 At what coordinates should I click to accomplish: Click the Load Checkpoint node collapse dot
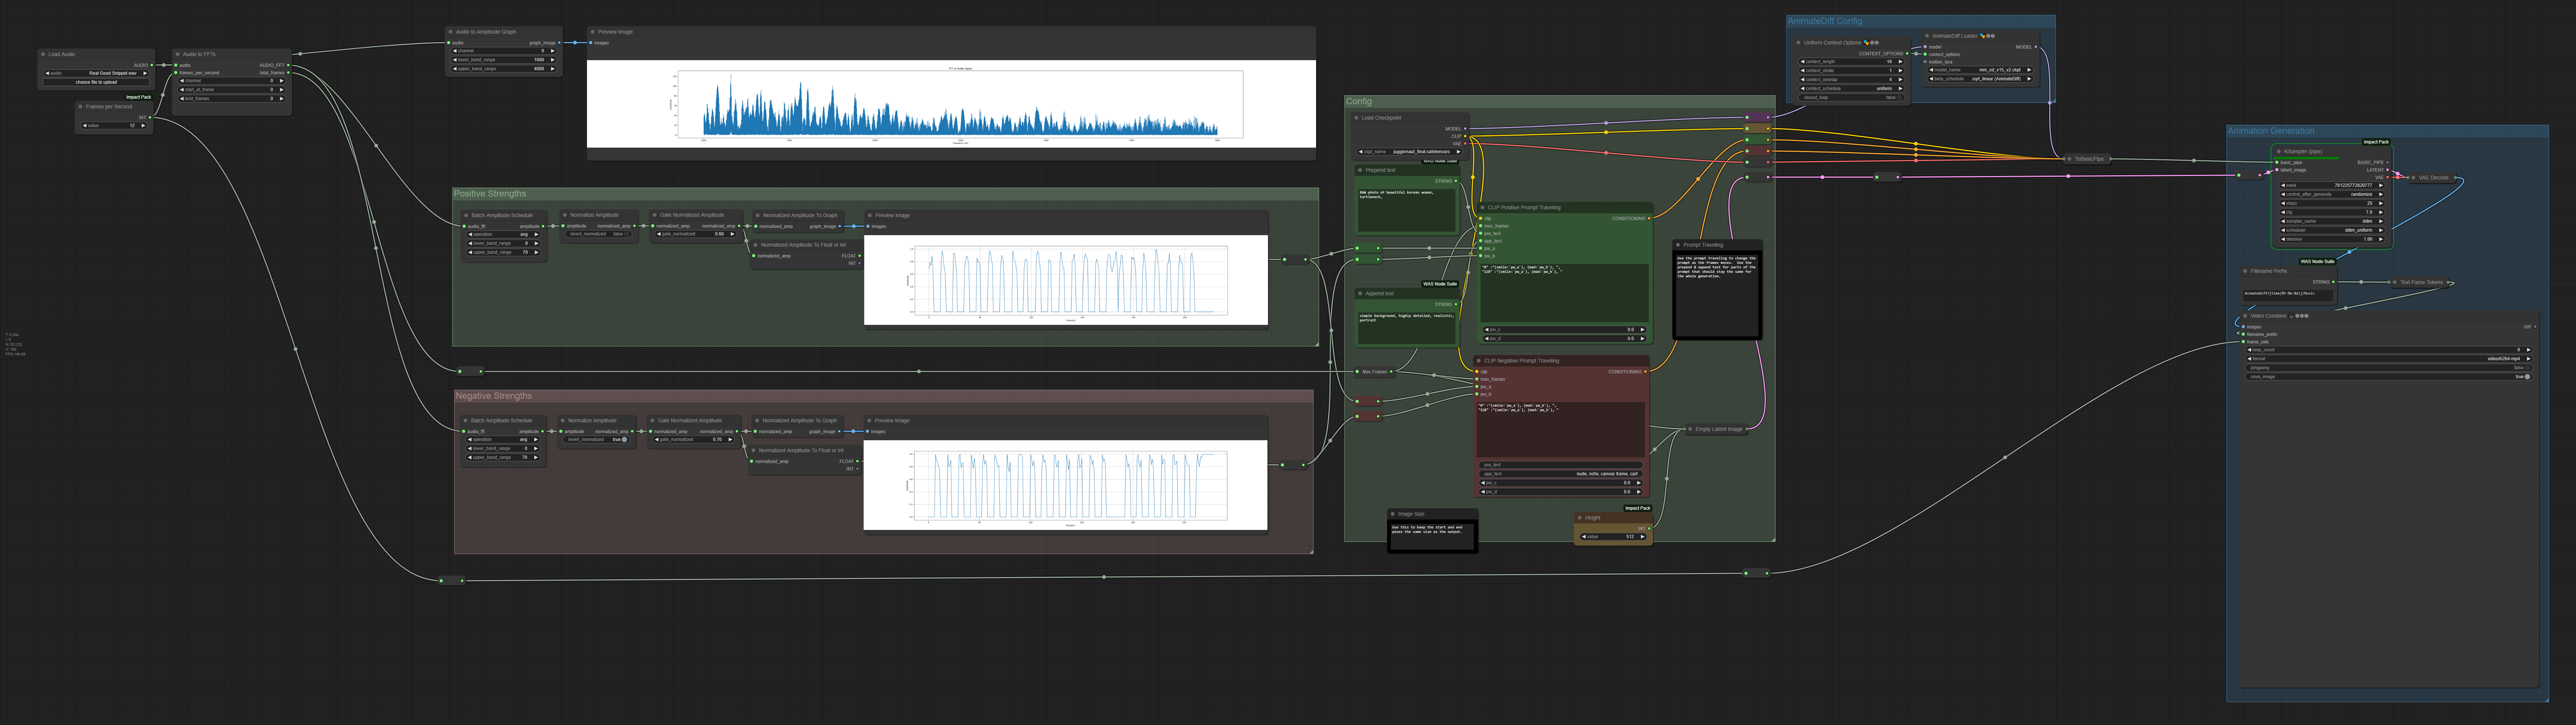click(1357, 118)
